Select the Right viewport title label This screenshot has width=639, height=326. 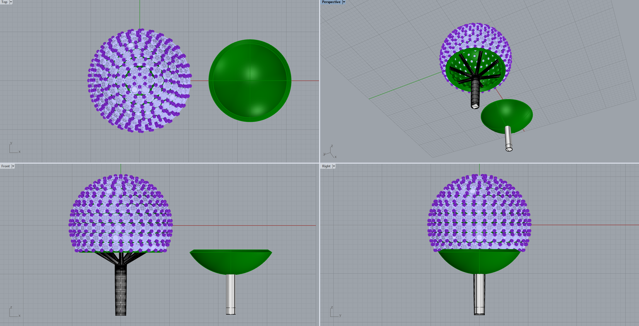click(x=326, y=166)
